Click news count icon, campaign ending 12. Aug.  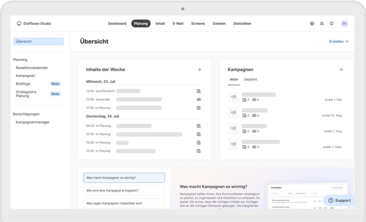(x=244, y=116)
